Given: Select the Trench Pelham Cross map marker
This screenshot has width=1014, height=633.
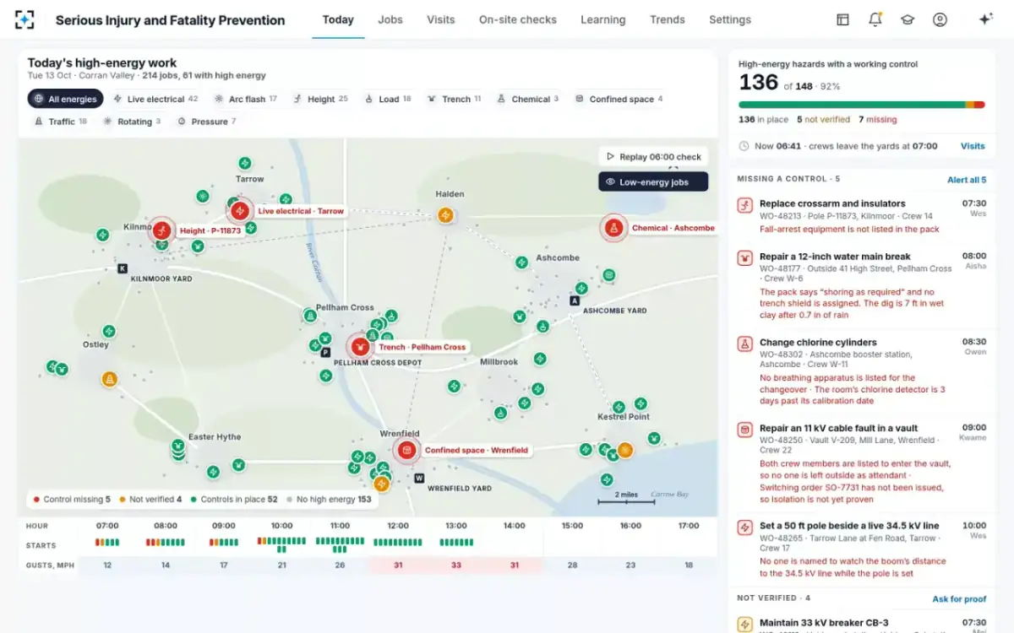Looking at the screenshot, I should [361, 347].
